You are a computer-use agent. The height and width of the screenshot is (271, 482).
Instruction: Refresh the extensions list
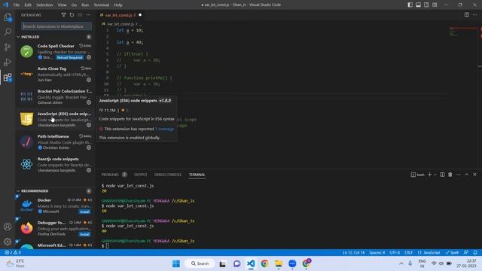click(72, 15)
